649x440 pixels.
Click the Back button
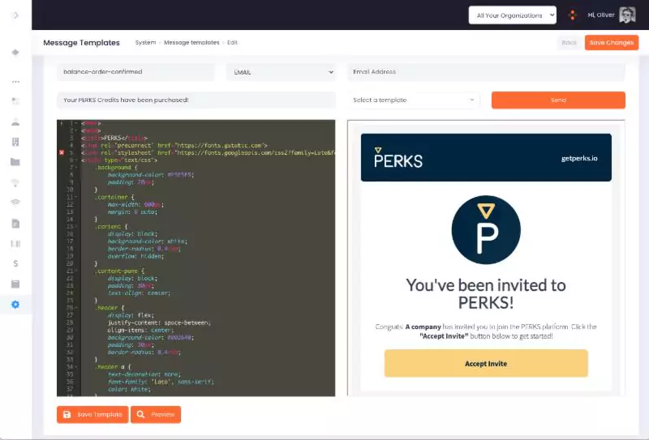click(569, 43)
